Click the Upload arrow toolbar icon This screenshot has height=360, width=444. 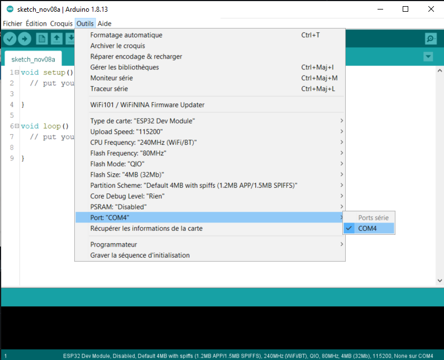coord(25,39)
